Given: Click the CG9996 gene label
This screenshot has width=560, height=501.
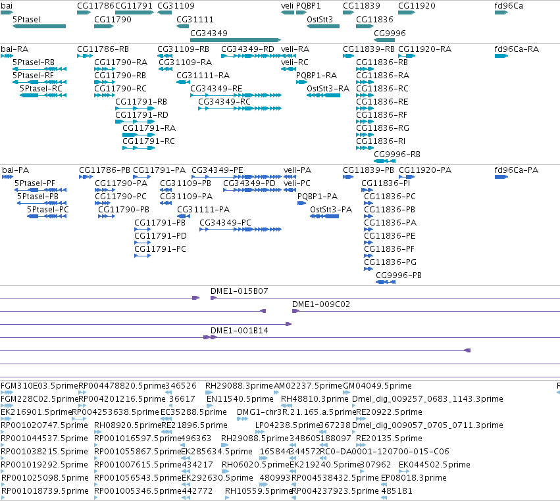Looking at the screenshot, I should (390, 33).
